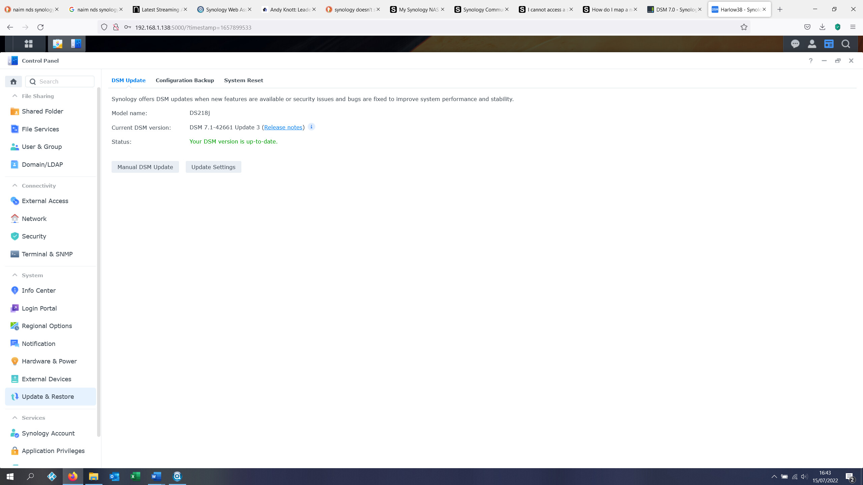The width and height of the screenshot is (863, 485).
Task: Go to Control Panel home
Action: [13, 82]
